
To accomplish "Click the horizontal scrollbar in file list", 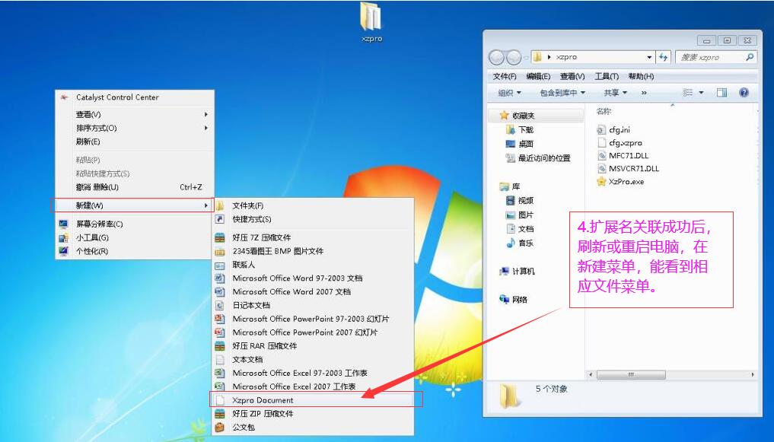I will coord(631,375).
